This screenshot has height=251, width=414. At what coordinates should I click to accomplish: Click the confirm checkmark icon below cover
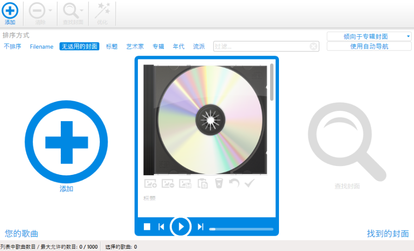(x=250, y=183)
